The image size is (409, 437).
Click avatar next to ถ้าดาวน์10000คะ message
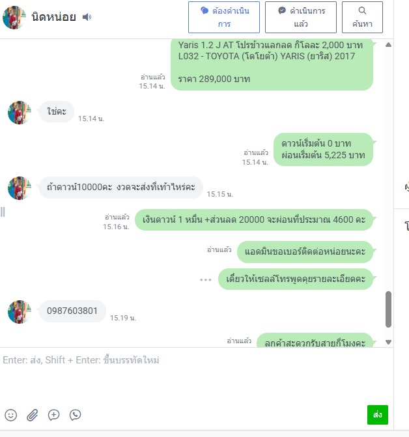20,188
